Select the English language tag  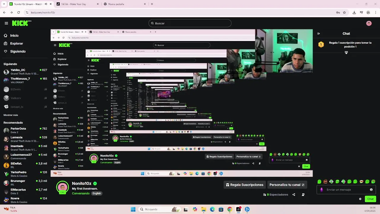coord(97,193)
